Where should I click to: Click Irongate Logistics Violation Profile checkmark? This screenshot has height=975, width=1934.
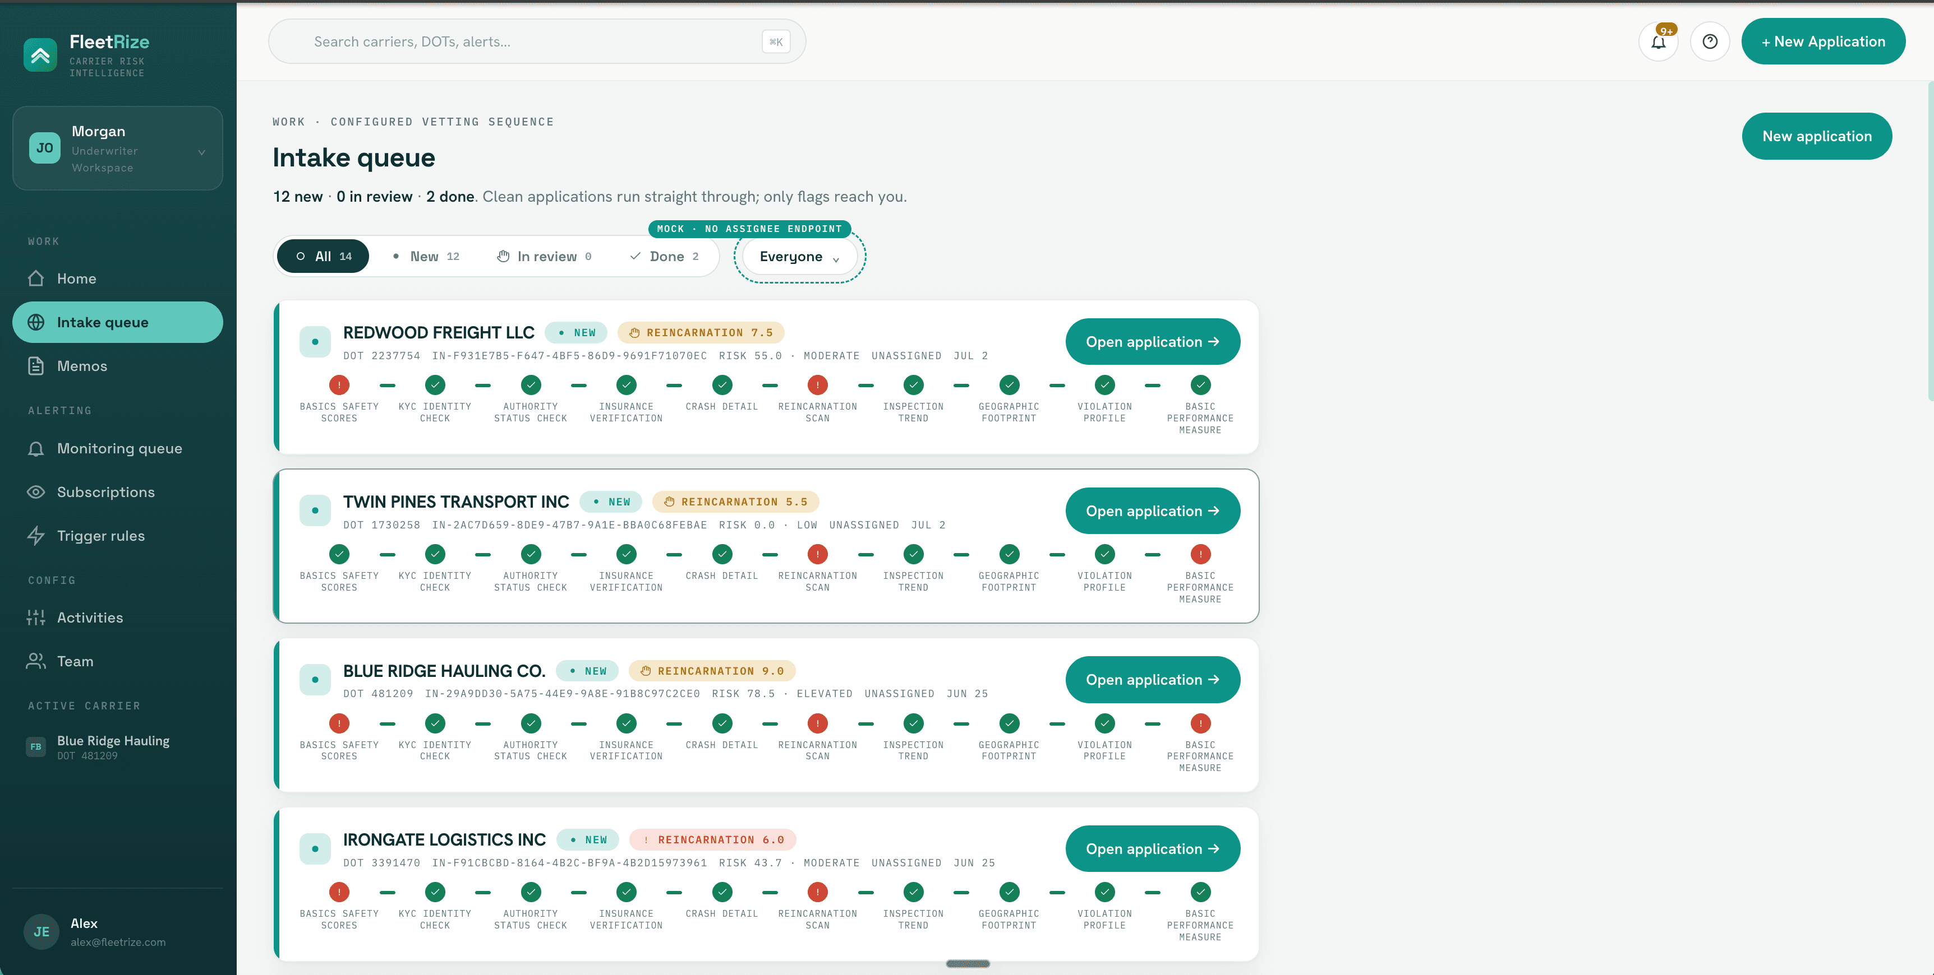pos(1104,892)
